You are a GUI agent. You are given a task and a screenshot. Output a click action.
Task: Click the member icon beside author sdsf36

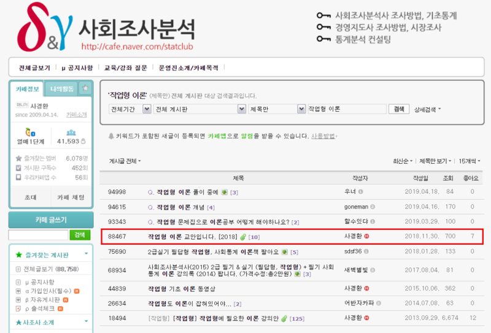[x=366, y=251]
